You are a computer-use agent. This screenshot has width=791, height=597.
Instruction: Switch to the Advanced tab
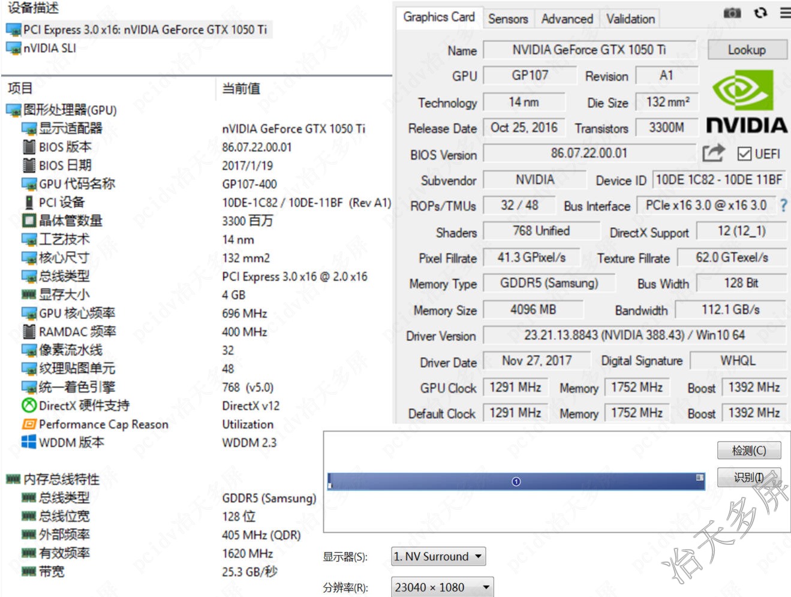567,19
